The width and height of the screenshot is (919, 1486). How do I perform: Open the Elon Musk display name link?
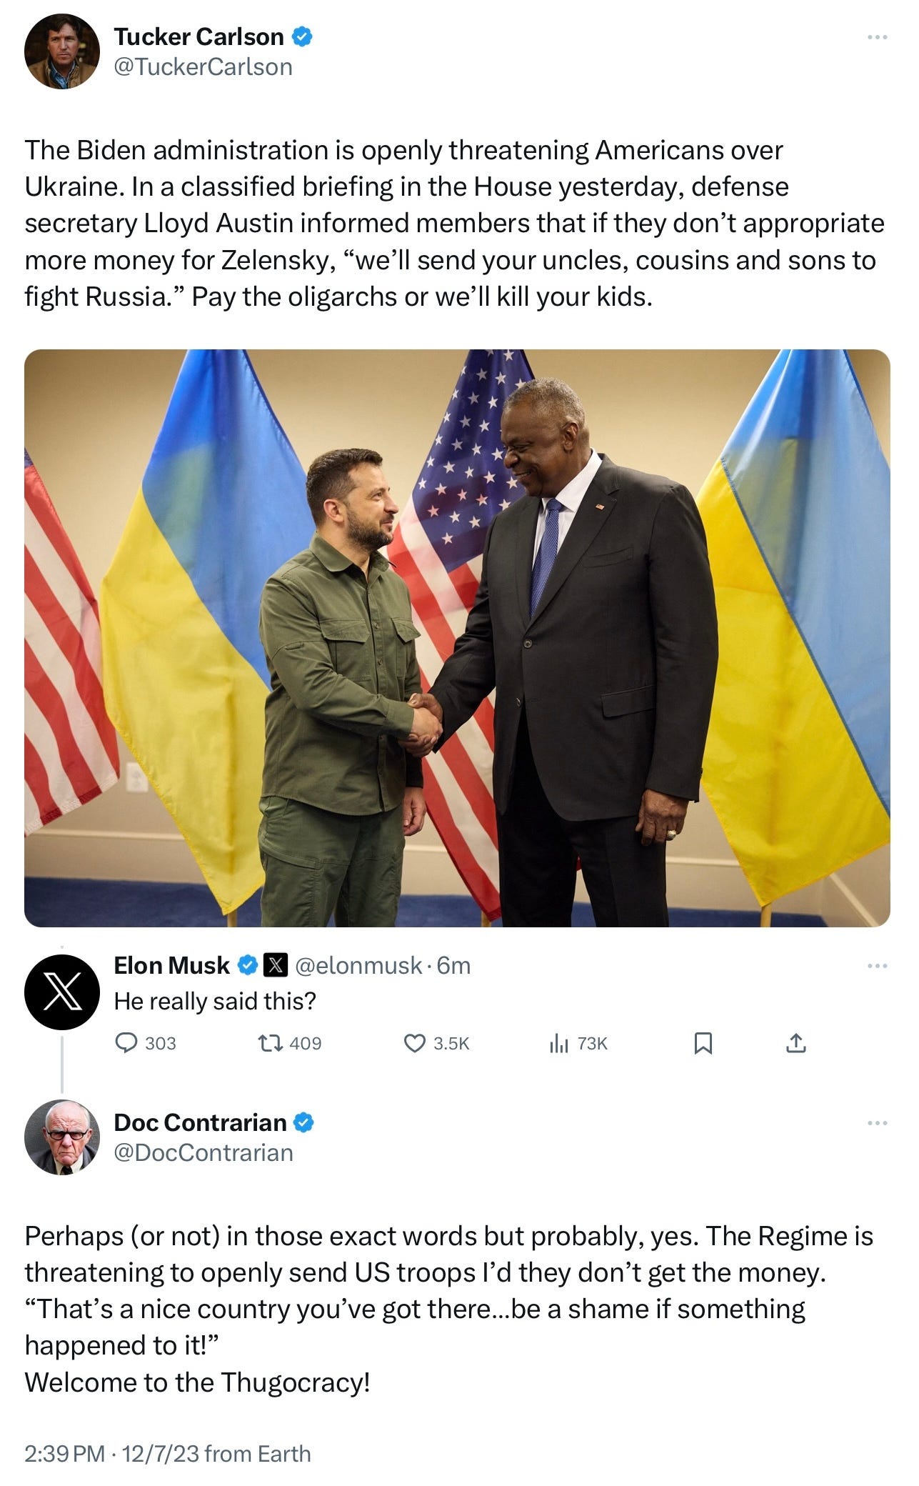pos(171,965)
